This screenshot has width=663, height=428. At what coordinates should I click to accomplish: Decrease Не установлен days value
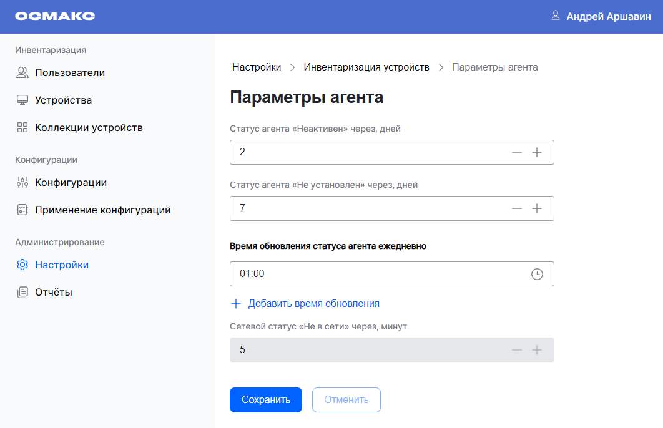pyautogui.click(x=517, y=208)
